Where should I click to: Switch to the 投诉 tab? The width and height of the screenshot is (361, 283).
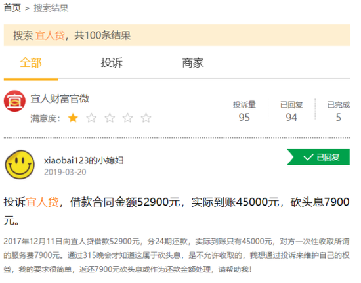[x=112, y=63]
